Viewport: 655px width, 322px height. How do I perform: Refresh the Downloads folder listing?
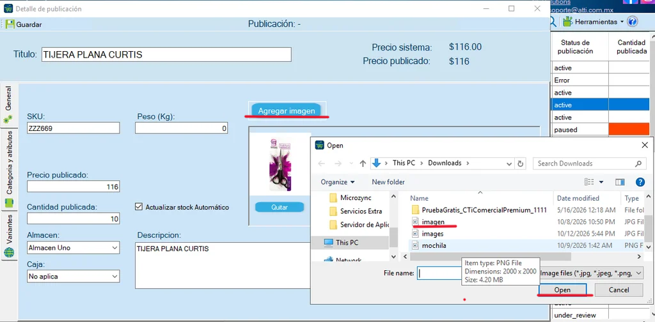[x=520, y=164]
